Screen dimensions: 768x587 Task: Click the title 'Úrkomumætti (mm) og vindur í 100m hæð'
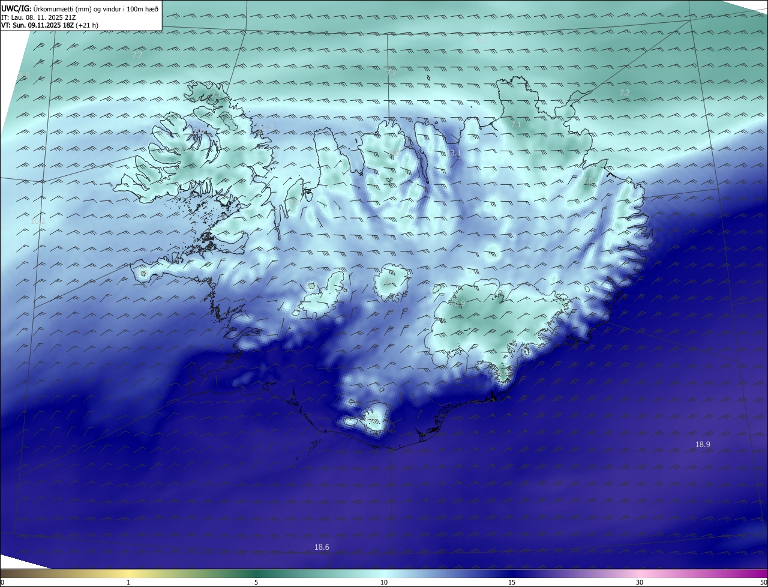96,8
